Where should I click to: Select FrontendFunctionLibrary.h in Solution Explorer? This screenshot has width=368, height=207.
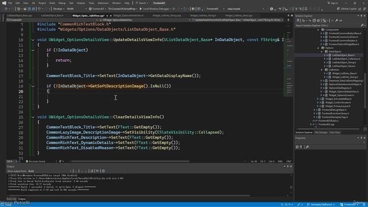click(x=335, y=113)
